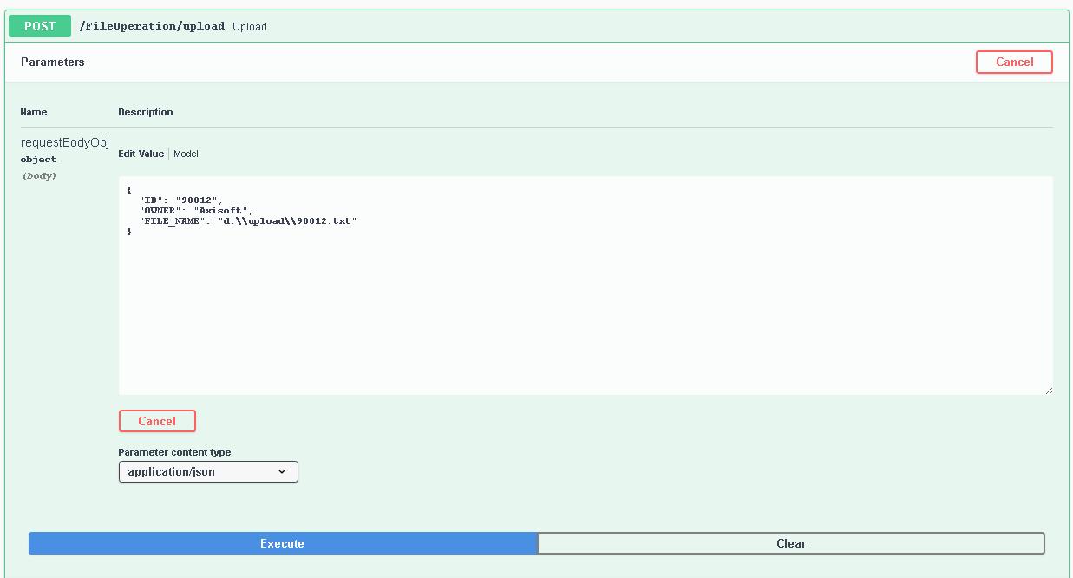Viewport: 1073px width, 578px height.
Task: Switch to the Model tab
Action: tap(186, 154)
